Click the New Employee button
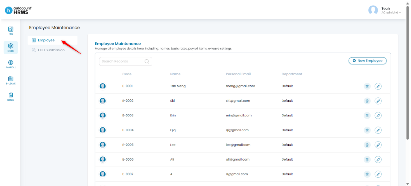This screenshot has height=186, width=411. tap(367, 61)
